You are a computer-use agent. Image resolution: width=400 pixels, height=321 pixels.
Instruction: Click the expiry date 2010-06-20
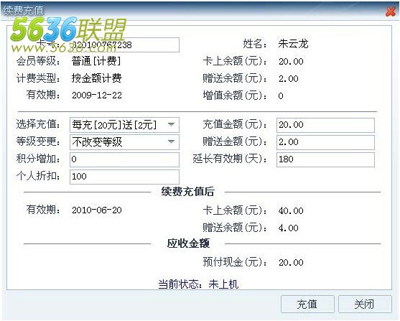(x=97, y=210)
